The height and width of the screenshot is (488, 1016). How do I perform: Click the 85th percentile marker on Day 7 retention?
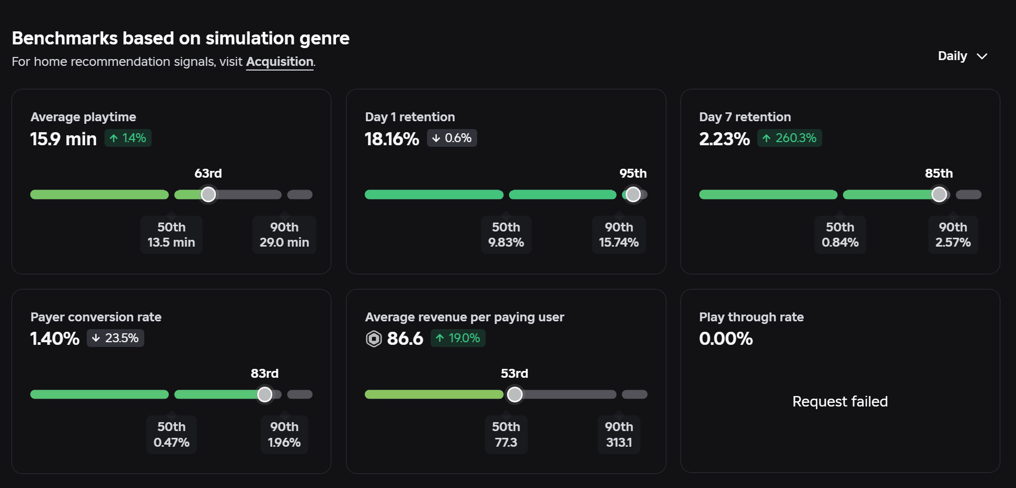click(x=939, y=194)
